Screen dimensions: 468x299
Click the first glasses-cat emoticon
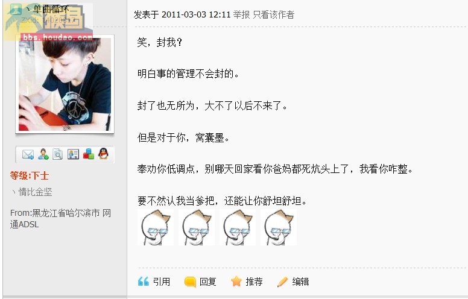[156, 227]
